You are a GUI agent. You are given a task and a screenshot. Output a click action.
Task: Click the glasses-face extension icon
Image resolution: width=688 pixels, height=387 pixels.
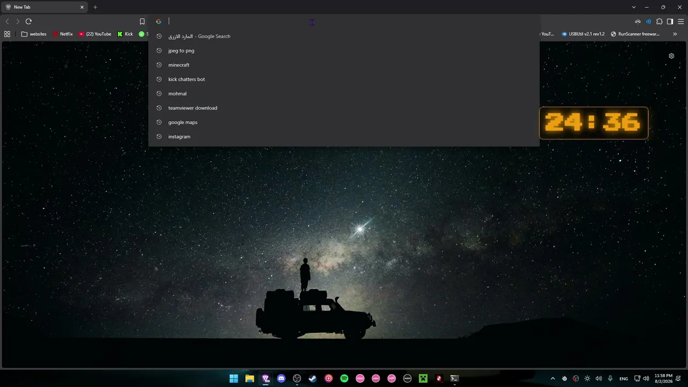(637, 21)
